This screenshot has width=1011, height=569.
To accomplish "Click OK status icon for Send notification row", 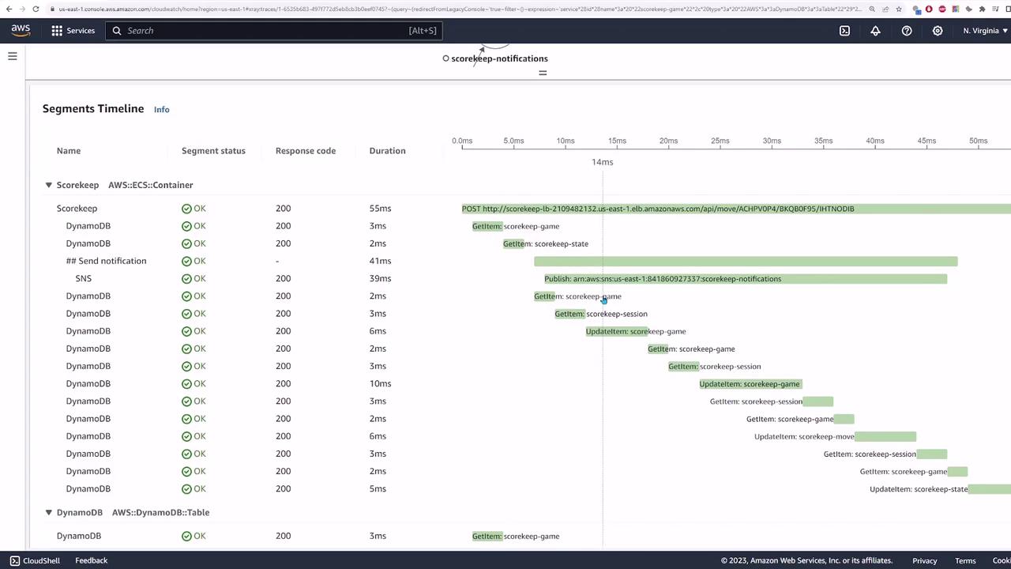I will [x=186, y=261].
